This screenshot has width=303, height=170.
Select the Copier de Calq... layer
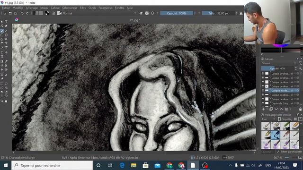click(282, 103)
